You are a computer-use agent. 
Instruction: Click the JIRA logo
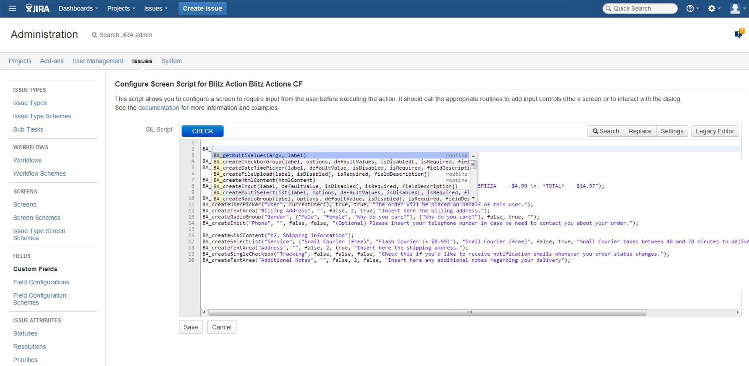tap(37, 9)
